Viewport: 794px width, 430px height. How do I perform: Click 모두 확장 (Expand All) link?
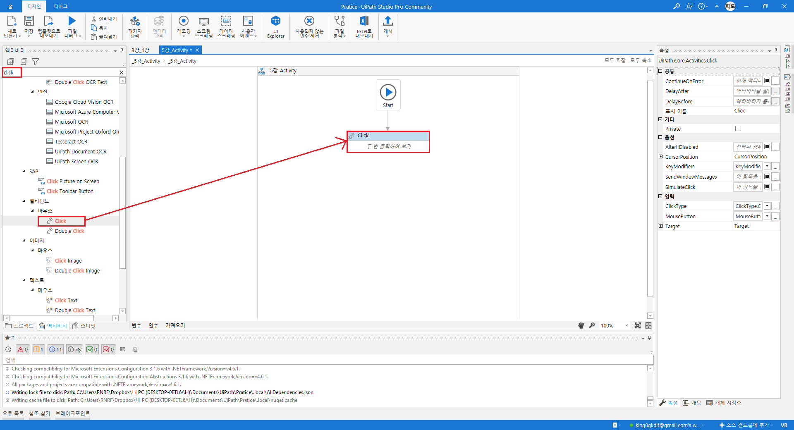(x=615, y=60)
